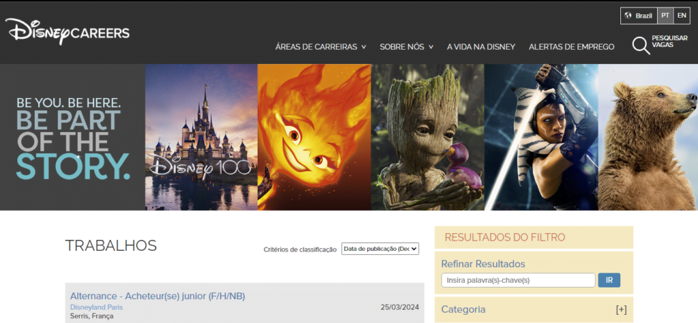This screenshot has height=323, width=698.
Task: Click the 25/03/2024 posting date
Action: (x=399, y=307)
